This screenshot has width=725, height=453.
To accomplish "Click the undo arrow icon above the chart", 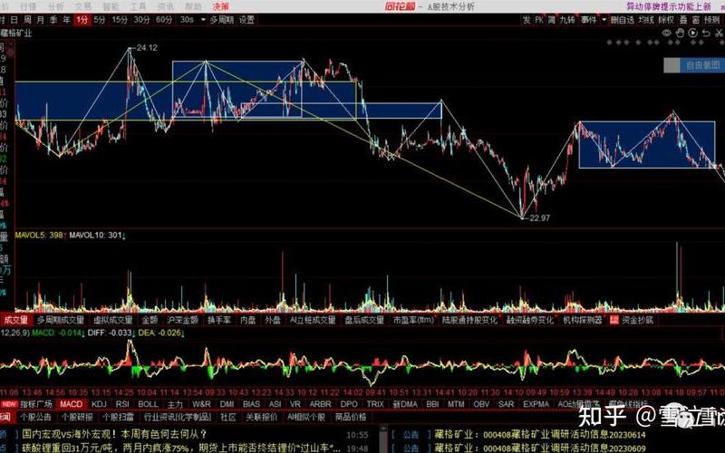I will pos(706,33).
